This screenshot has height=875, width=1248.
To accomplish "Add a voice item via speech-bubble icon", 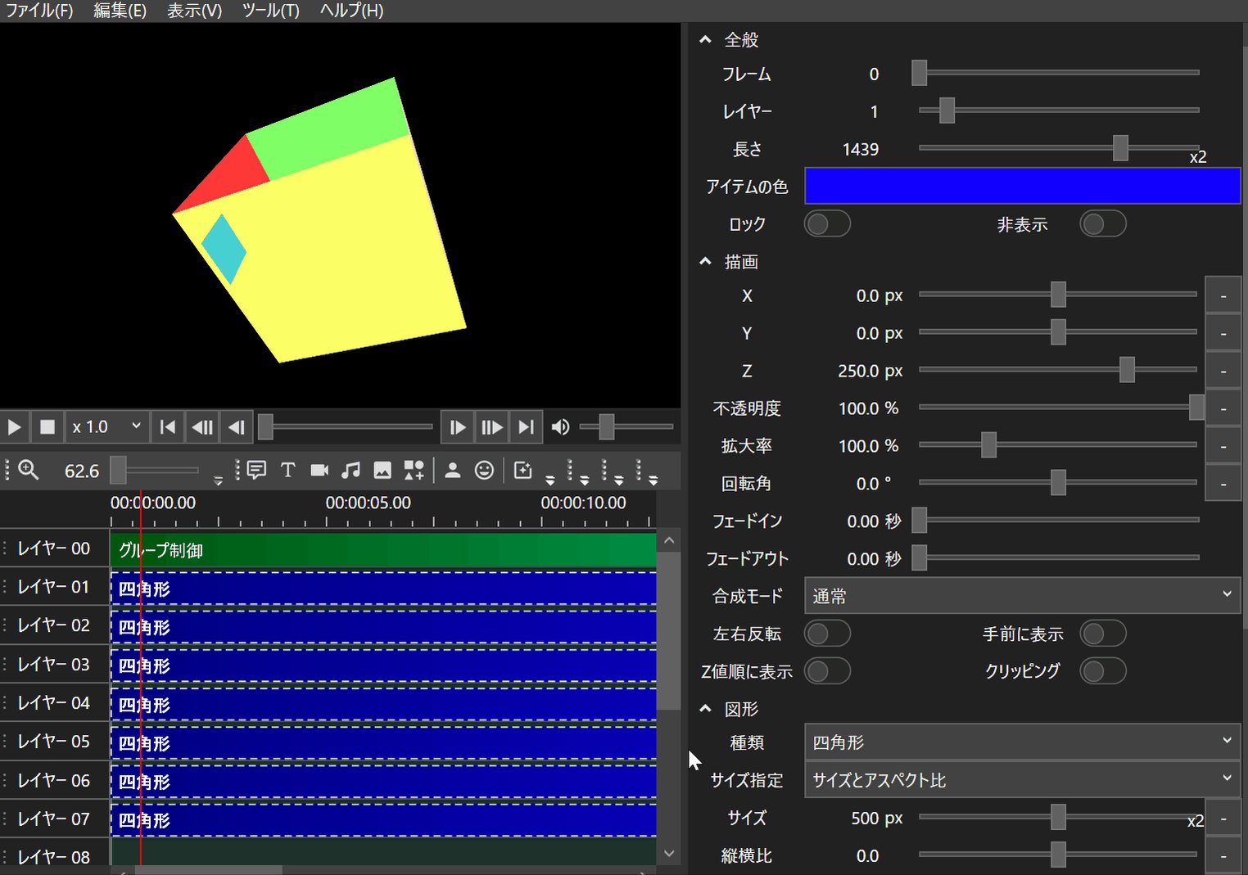I will click(x=256, y=470).
